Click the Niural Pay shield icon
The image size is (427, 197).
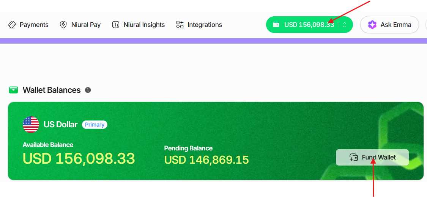click(63, 25)
